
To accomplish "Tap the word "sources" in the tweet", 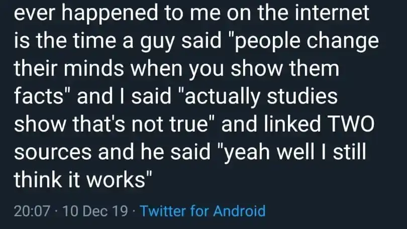I will [53, 153].
